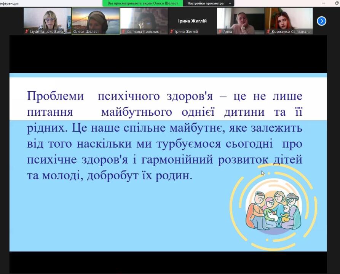The image size is (340, 274).
Task: Click muted microphone icon beside Анна
Action: click(x=220, y=32)
